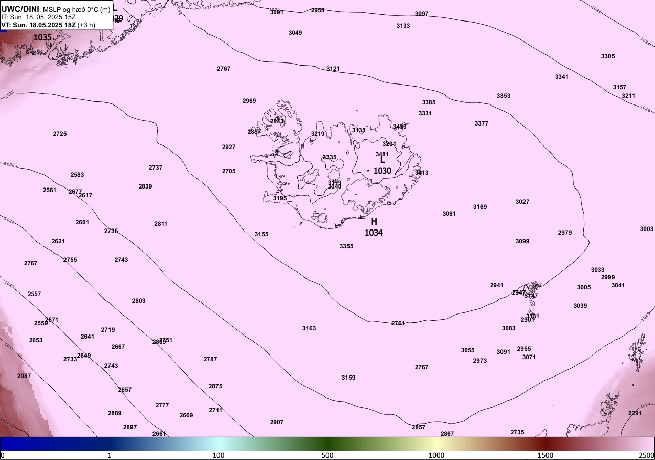Click the height value 2583
This screenshot has height=460, width=655.
point(77,175)
